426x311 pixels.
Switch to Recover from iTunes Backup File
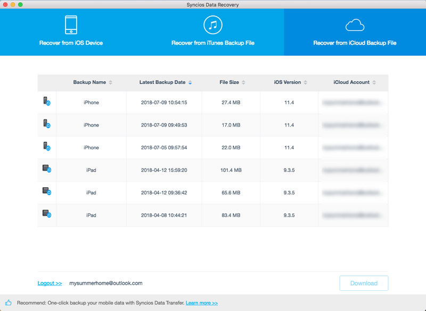tap(212, 32)
